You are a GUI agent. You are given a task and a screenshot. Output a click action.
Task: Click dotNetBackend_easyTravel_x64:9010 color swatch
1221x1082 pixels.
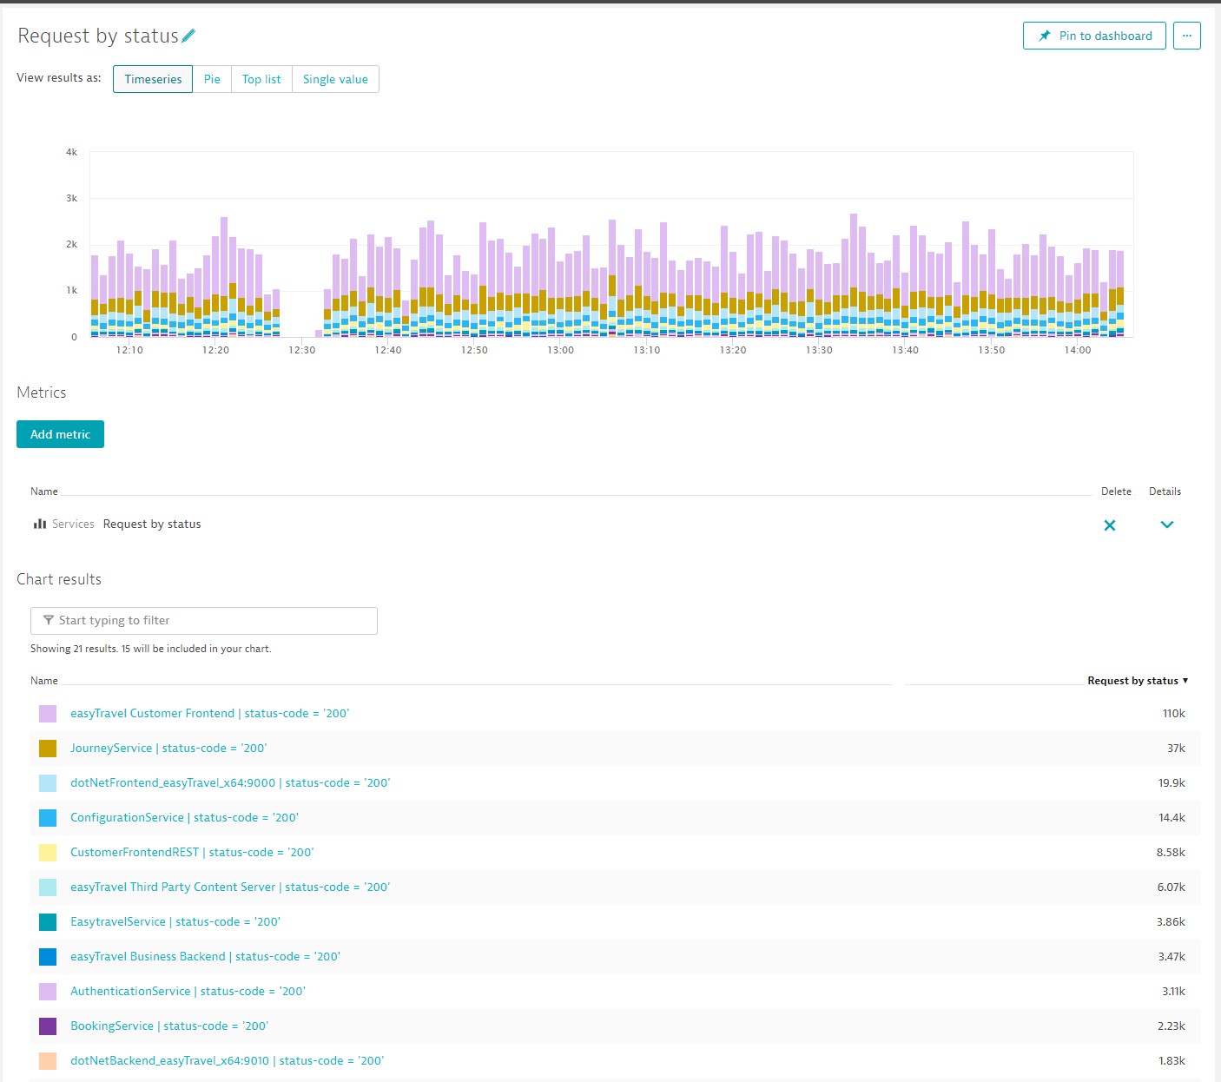(48, 1060)
